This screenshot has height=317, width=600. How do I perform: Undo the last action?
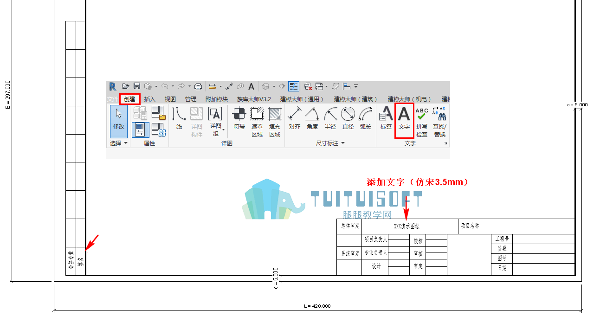(x=165, y=86)
